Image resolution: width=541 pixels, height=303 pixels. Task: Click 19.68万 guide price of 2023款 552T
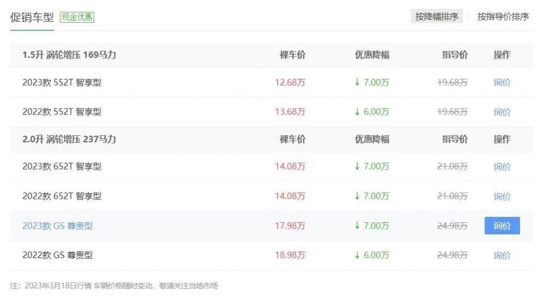[452, 83]
